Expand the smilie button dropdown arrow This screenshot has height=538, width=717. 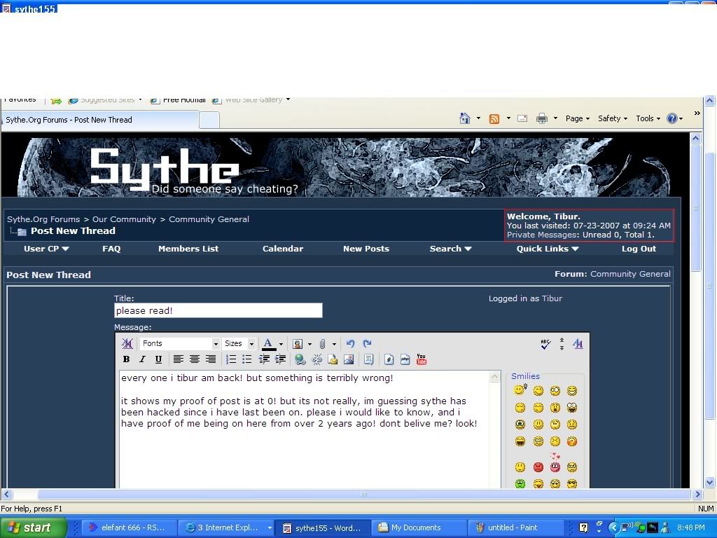click(x=309, y=344)
